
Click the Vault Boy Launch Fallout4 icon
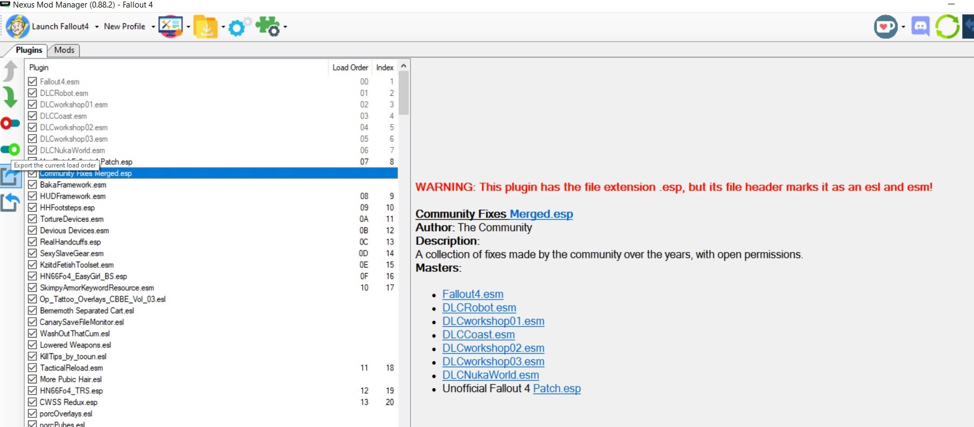(17, 26)
